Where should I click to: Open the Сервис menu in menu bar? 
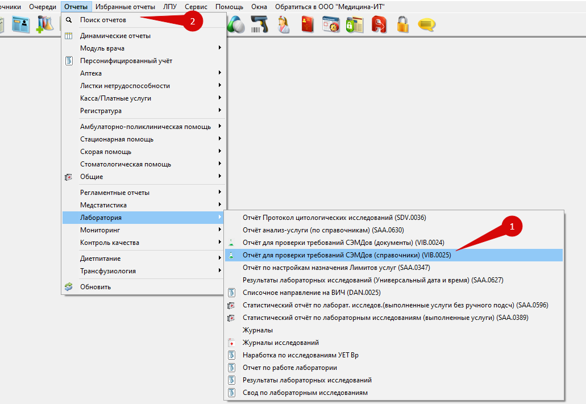pyautogui.click(x=196, y=6)
